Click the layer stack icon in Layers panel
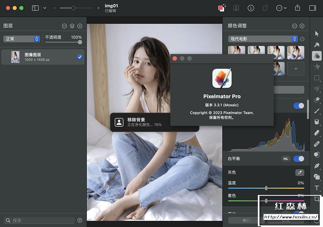 72,26
